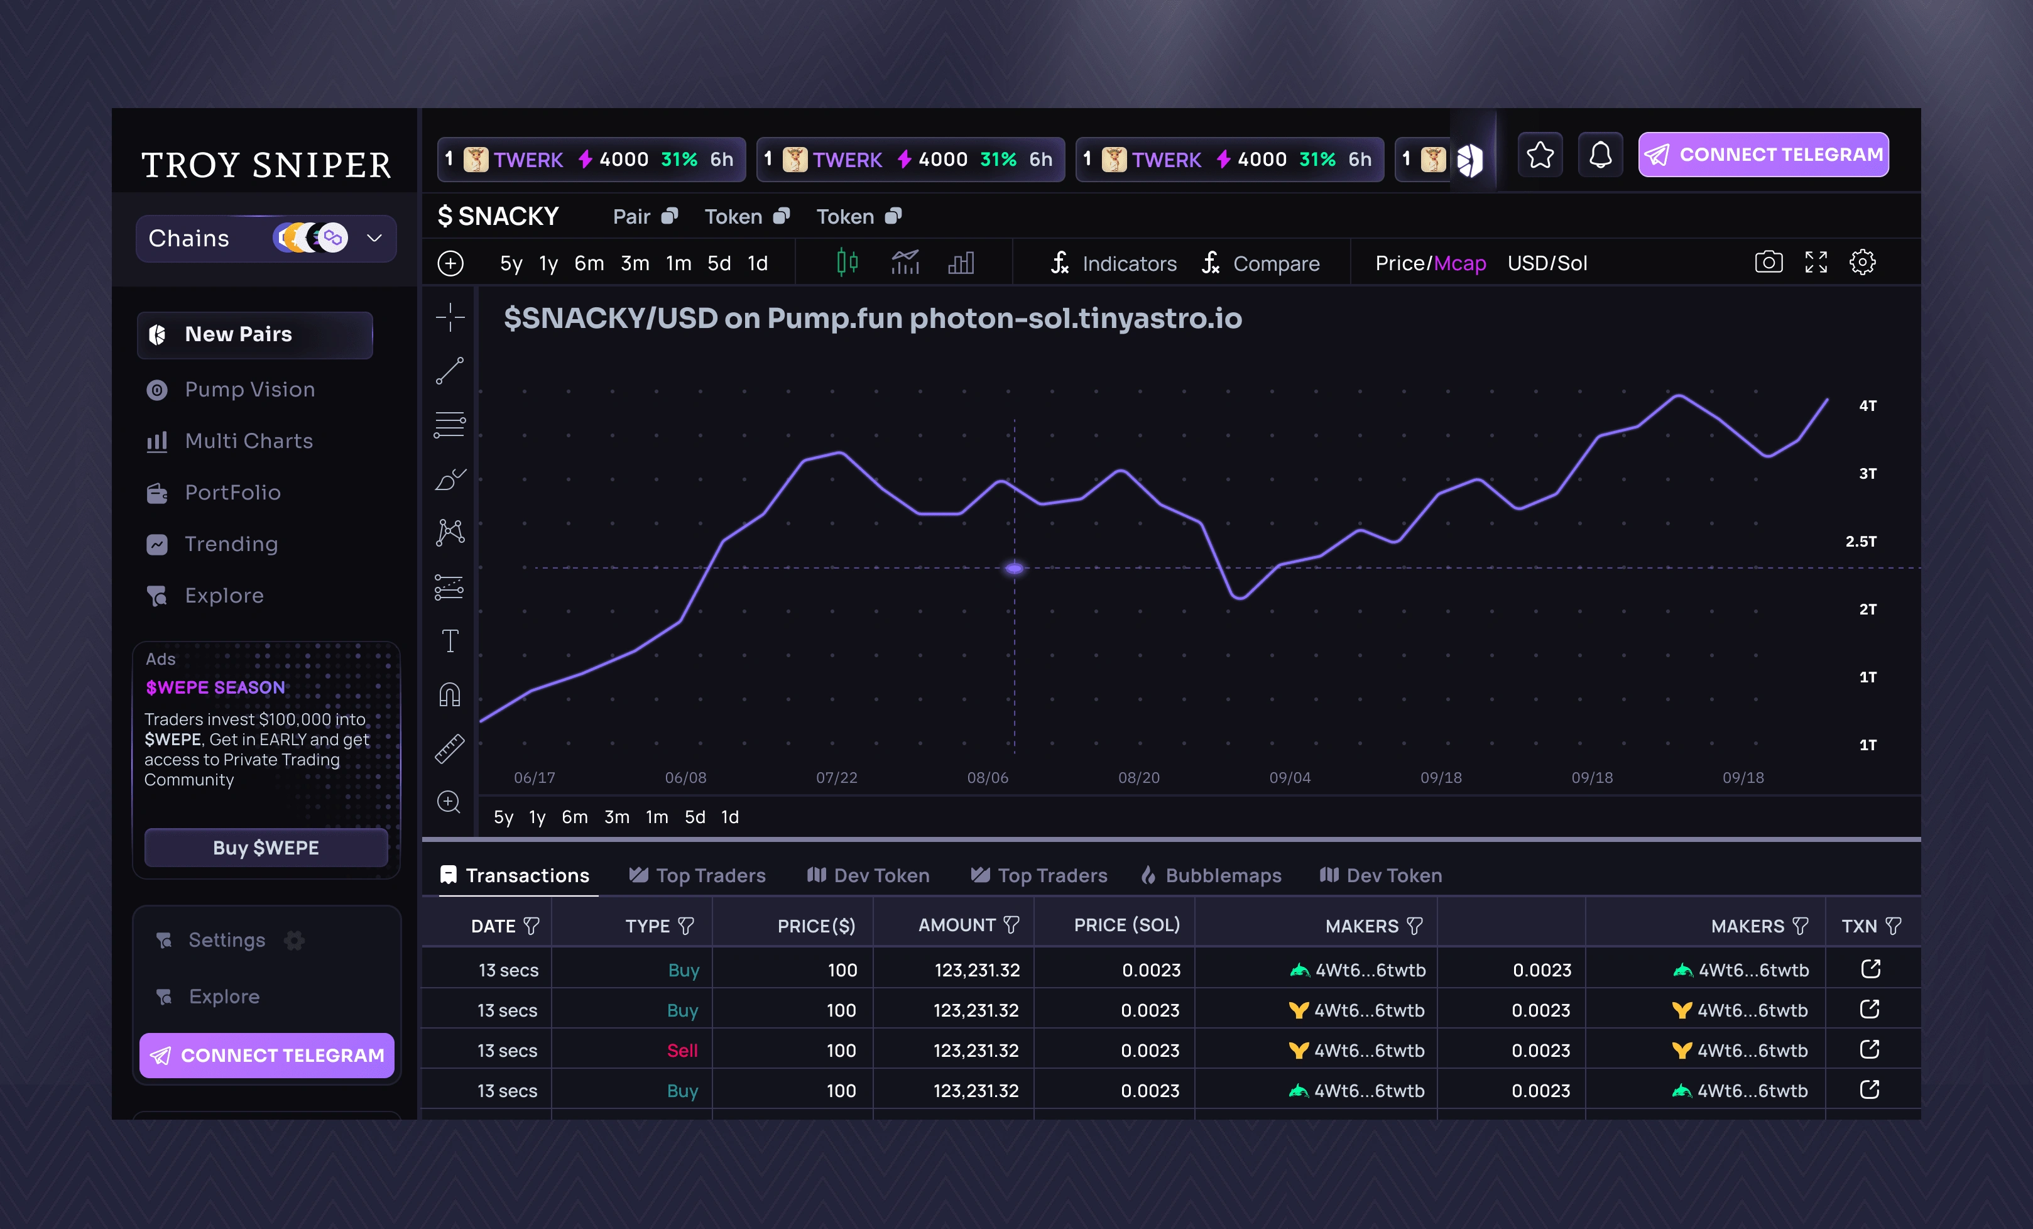Click the gear icon next to Settings
The width and height of the screenshot is (2033, 1229).
click(295, 940)
